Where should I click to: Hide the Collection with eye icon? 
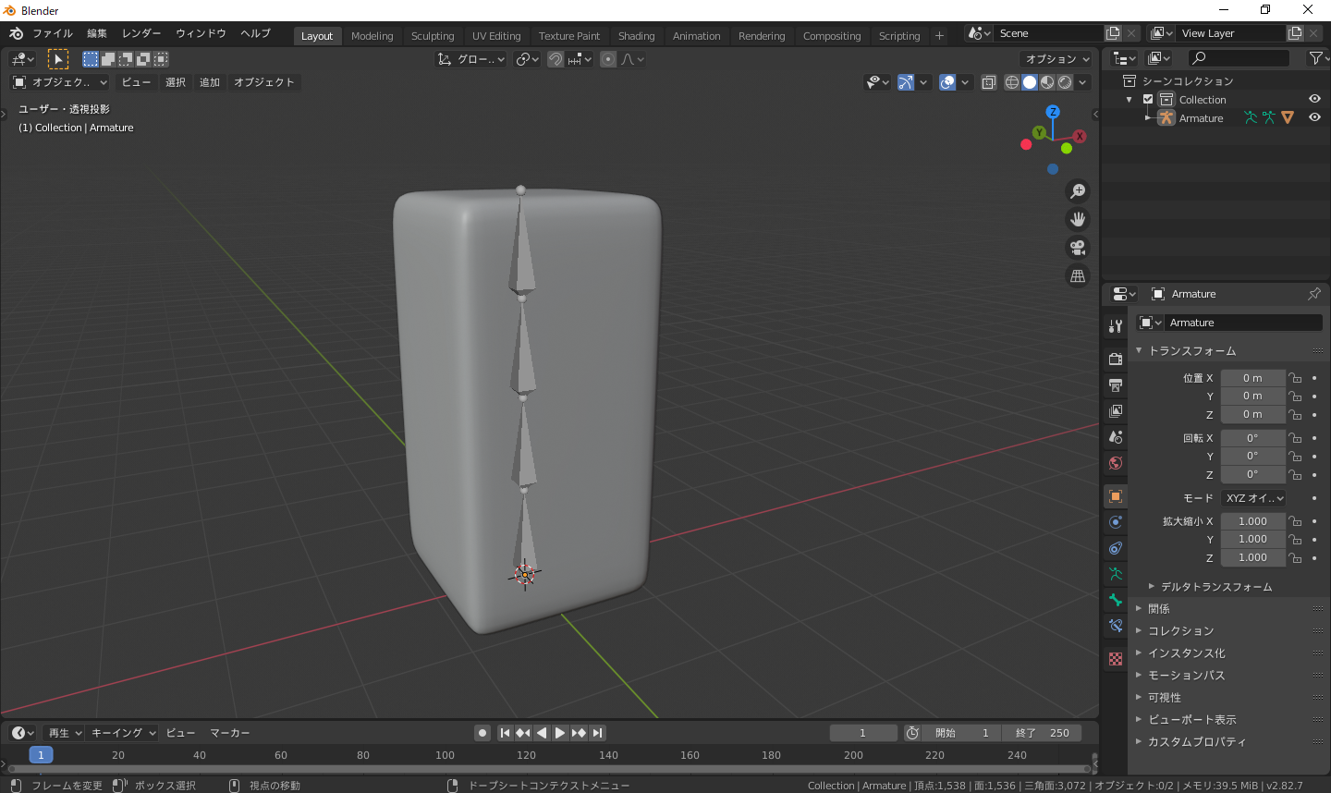[x=1314, y=99]
